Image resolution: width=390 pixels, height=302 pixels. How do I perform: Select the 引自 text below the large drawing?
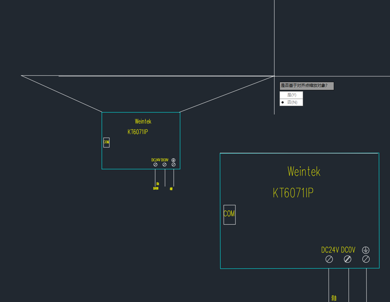[334, 298]
